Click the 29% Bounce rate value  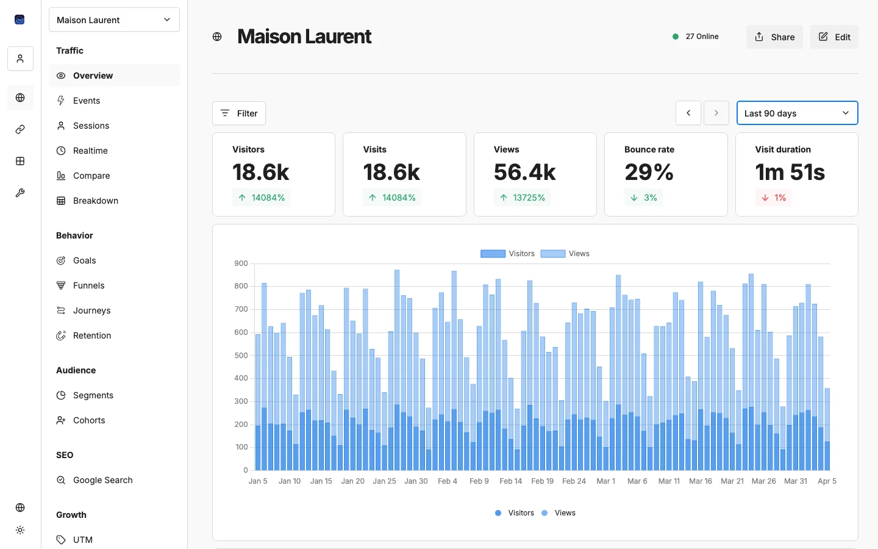click(x=649, y=173)
